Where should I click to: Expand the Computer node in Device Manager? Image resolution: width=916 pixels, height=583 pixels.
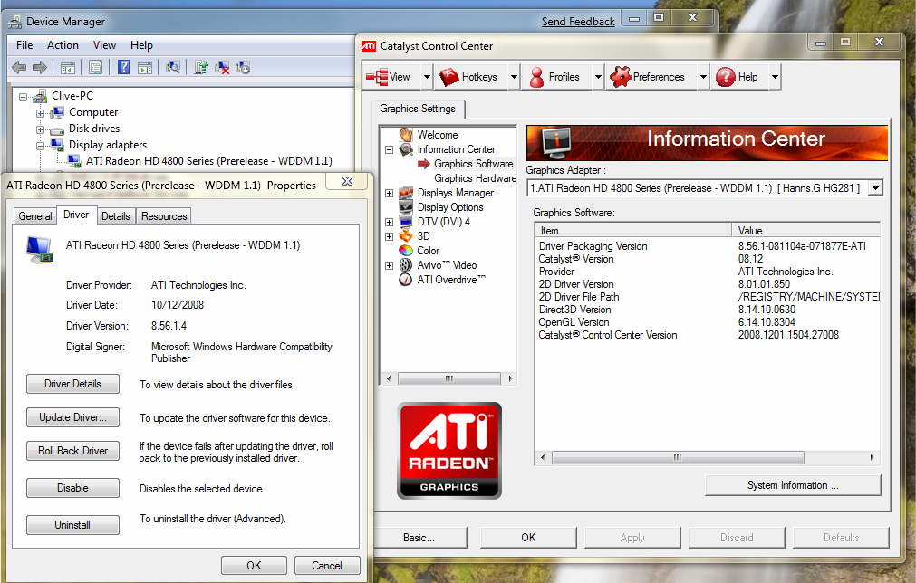(40, 113)
